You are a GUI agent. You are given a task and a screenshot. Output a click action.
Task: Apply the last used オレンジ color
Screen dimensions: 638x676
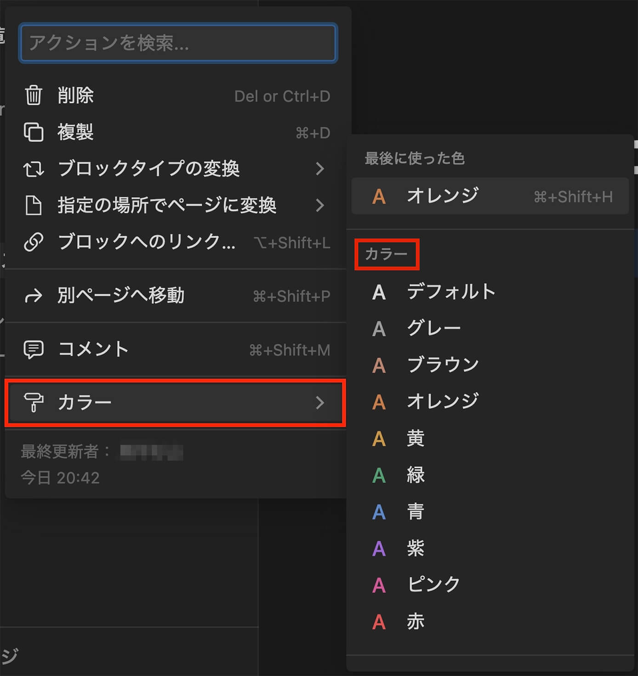point(490,196)
